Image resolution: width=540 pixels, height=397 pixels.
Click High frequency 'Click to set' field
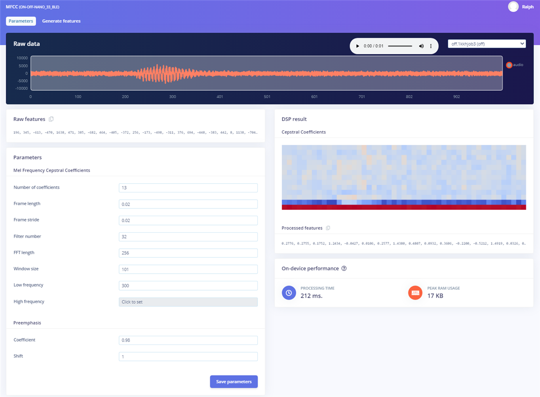[188, 302]
